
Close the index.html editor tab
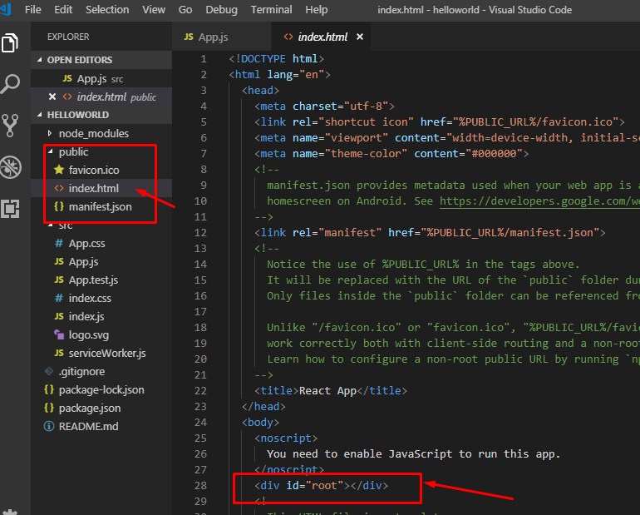360,37
